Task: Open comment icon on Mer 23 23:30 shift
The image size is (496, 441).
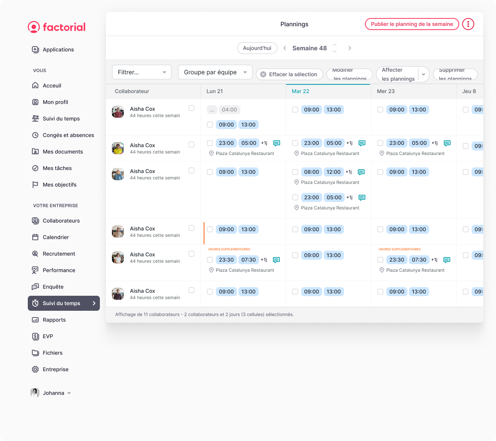Action: (447, 260)
